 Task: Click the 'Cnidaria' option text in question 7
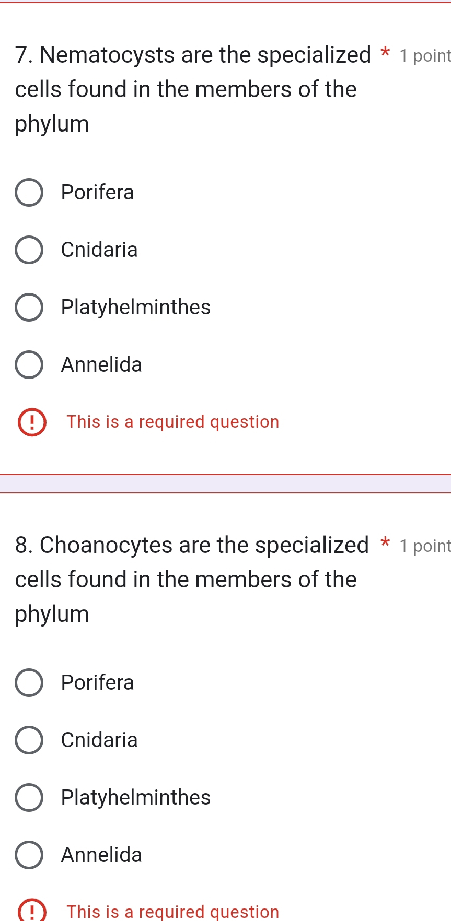click(99, 250)
